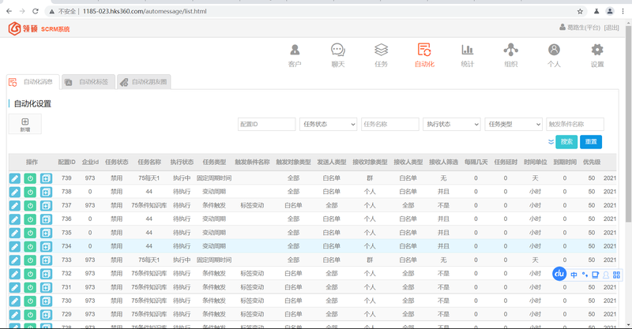Screen dimensions: 632x329
Task: Click the 75每天1 task name in row 739
Action: (149, 178)
